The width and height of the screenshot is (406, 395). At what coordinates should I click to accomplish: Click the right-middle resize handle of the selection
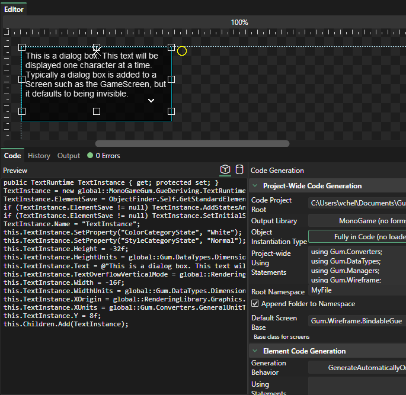click(171, 79)
